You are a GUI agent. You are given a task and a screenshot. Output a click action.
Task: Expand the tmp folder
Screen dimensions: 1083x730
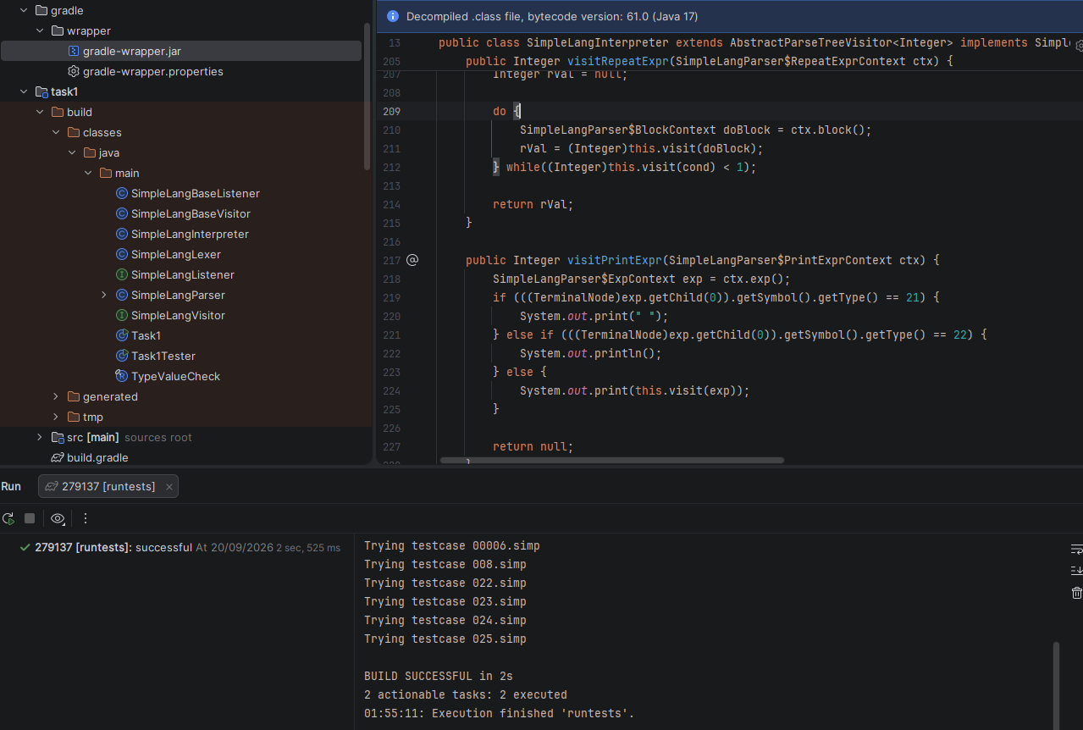56,417
